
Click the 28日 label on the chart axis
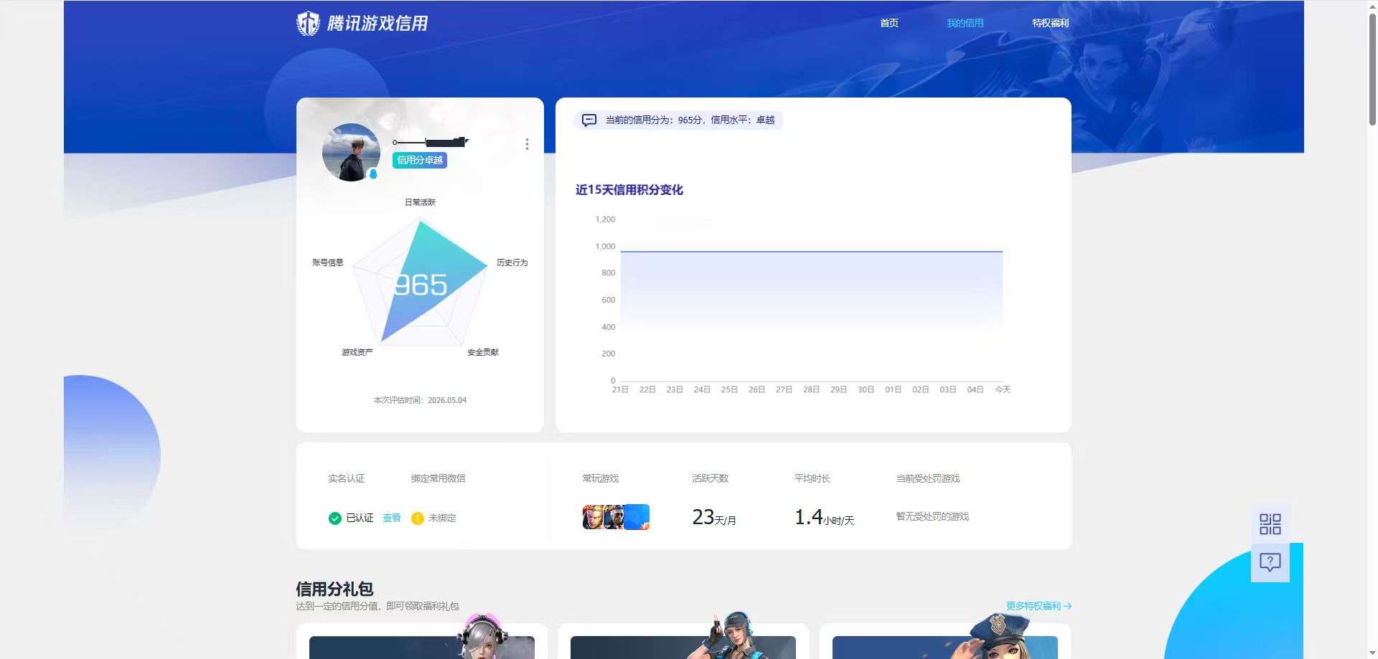click(x=811, y=389)
